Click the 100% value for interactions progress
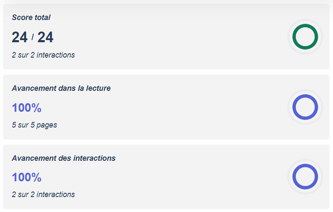Image resolution: width=333 pixels, height=212 pixels. pyautogui.click(x=26, y=177)
